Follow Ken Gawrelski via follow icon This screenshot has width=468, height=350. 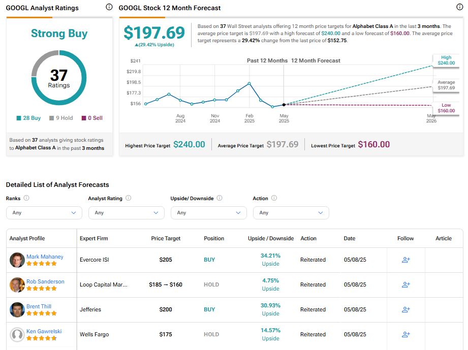[405, 334]
